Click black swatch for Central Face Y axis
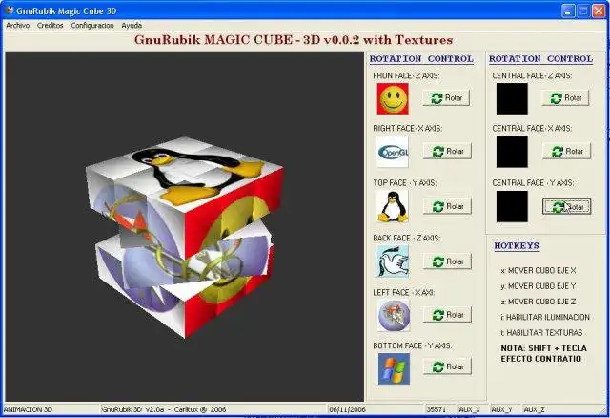The height and width of the screenshot is (418, 610). (x=512, y=206)
